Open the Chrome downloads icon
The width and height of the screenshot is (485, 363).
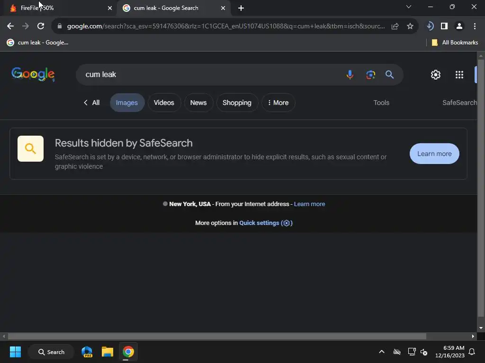pos(430,26)
